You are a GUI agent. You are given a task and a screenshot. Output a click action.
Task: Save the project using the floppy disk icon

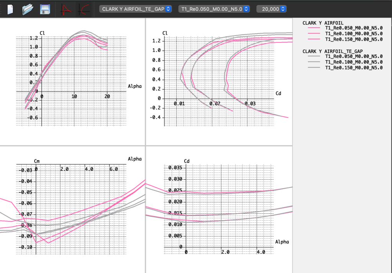[45, 9]
